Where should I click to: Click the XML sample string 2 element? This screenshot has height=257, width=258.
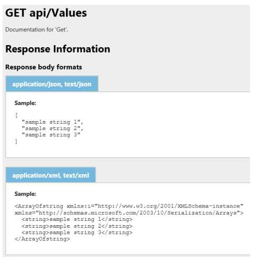coord(77,226)
